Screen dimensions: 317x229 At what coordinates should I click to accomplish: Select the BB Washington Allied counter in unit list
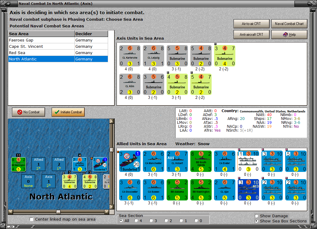pyautogui.click(x=201, y=190)
